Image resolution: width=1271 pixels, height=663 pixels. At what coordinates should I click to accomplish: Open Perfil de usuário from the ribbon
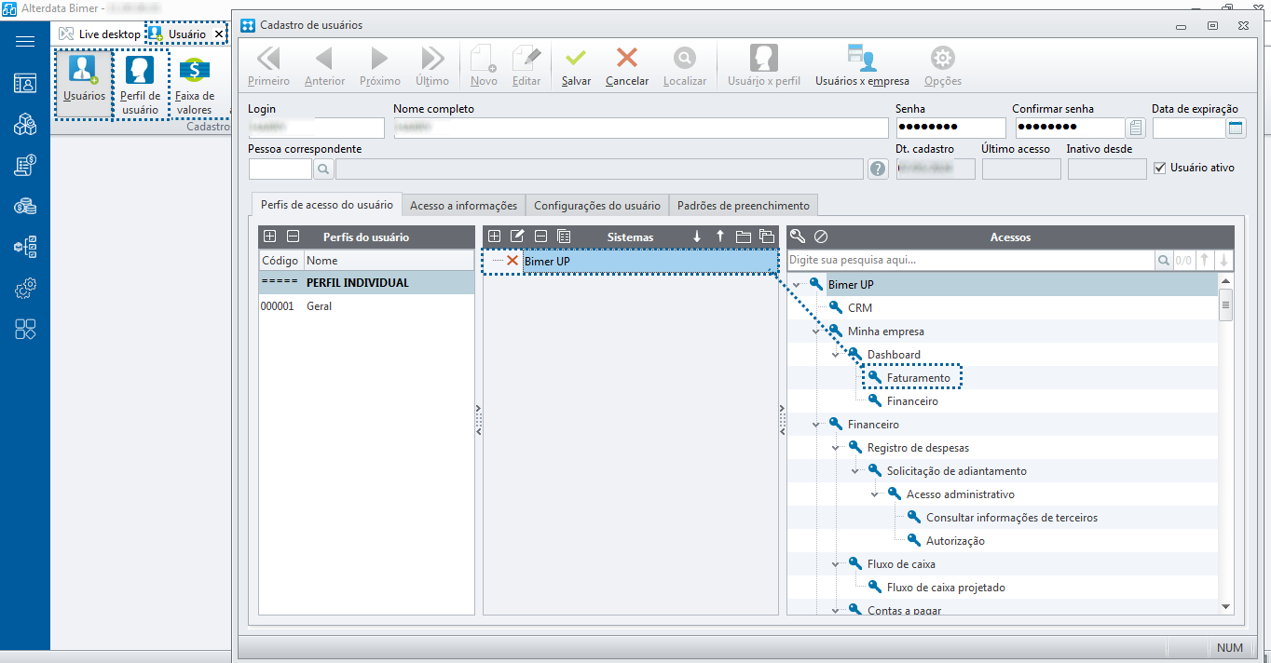click(141, 84)
